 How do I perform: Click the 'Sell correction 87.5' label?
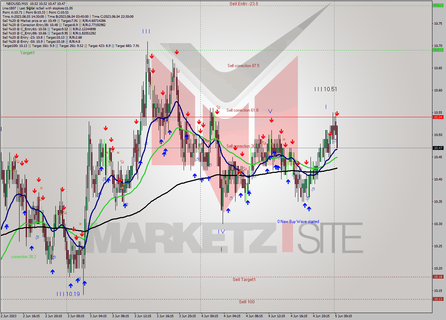click(x=243, y=66)
